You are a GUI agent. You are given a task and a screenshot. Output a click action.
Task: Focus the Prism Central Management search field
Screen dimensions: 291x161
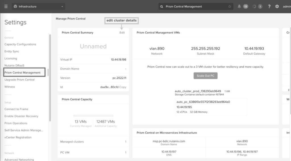pyautogui.click(x=196, y=7)
